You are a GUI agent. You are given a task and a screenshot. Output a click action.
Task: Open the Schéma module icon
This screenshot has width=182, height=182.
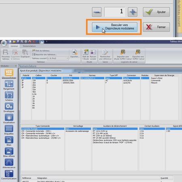pyautogui.click(x=9, y=95)
